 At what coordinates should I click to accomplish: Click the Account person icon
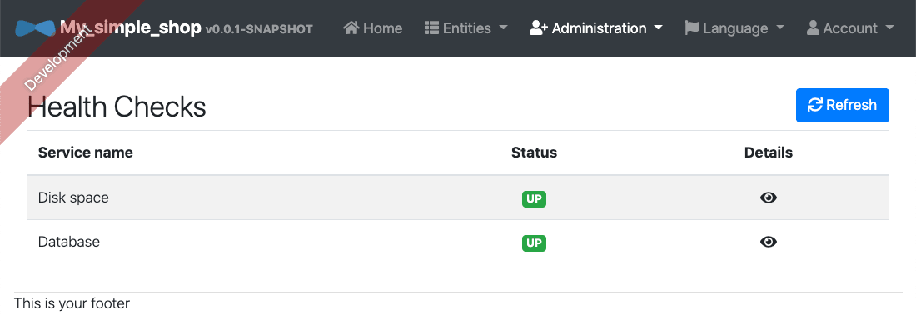coord(813,27)
